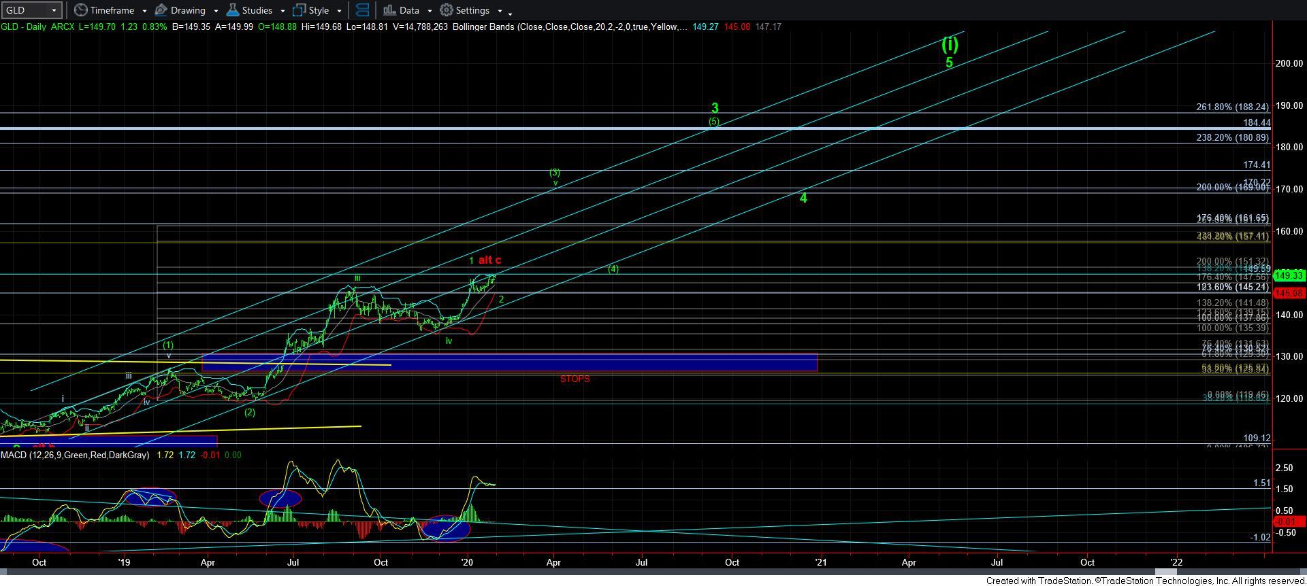Click the "'21" year label on time axis
This screenshot has width=1307, height=586.
820,562
